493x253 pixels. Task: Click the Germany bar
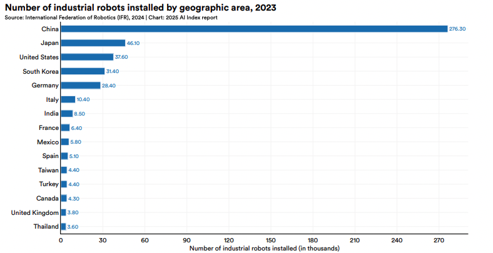coord(80,85)
